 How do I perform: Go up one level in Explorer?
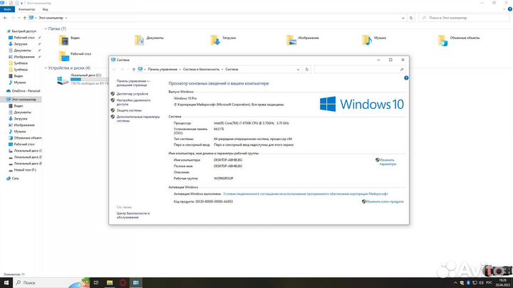tap(24, 18)
